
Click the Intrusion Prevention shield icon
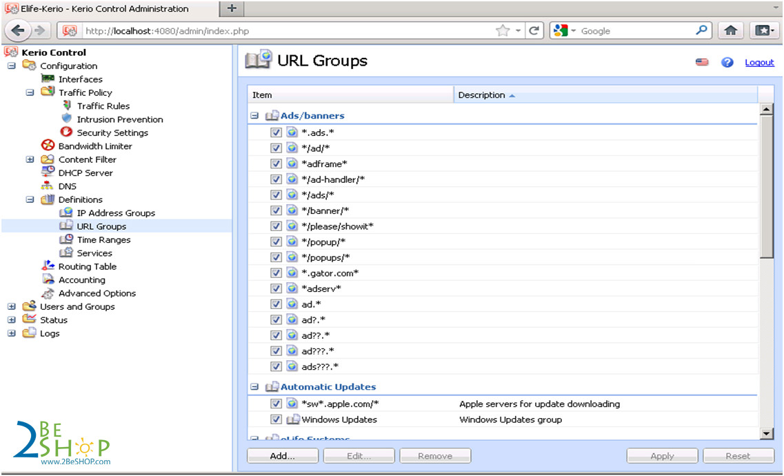(x=66, y=119)
